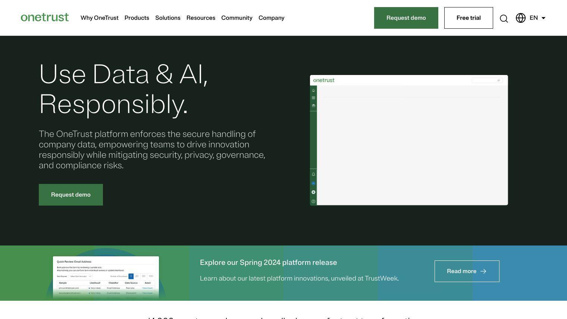
Task: Open the Resources menu
Action: [201, 18]
